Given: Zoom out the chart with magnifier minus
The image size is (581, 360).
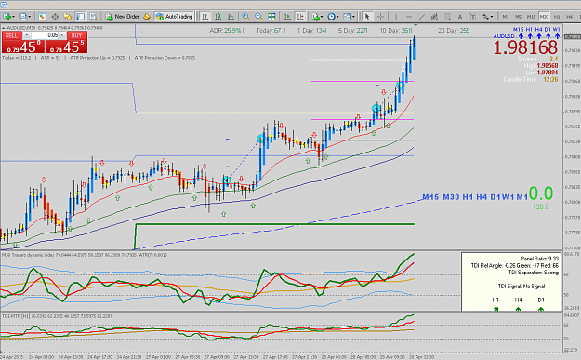Looking at the screenshot, I should [x=258, y=17].
